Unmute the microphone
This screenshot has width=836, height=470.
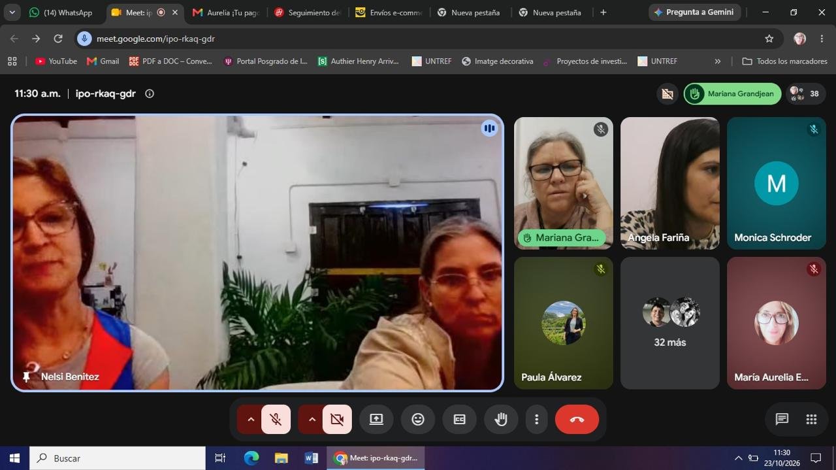click(x=276, y=420)
